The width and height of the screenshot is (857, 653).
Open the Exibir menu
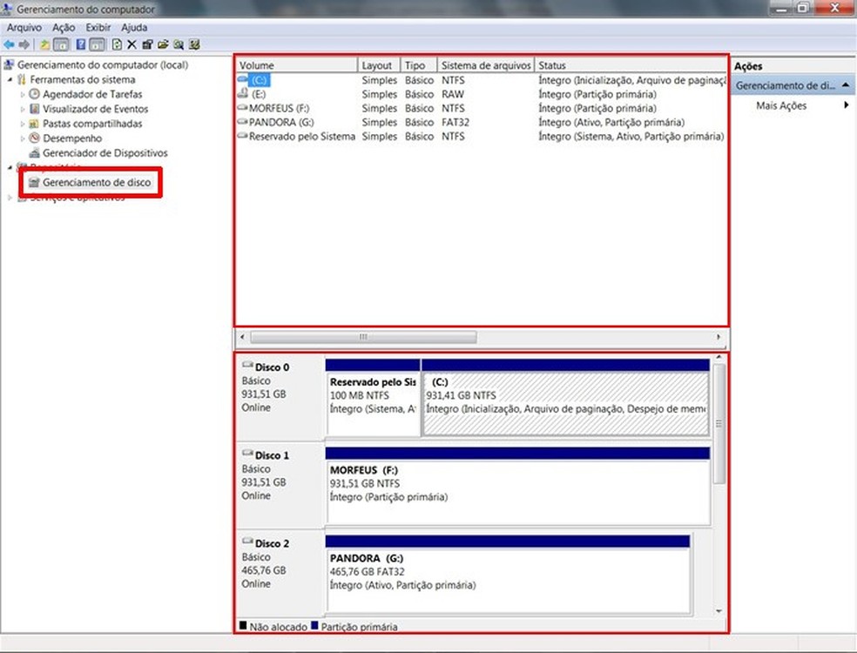[98, 27]
